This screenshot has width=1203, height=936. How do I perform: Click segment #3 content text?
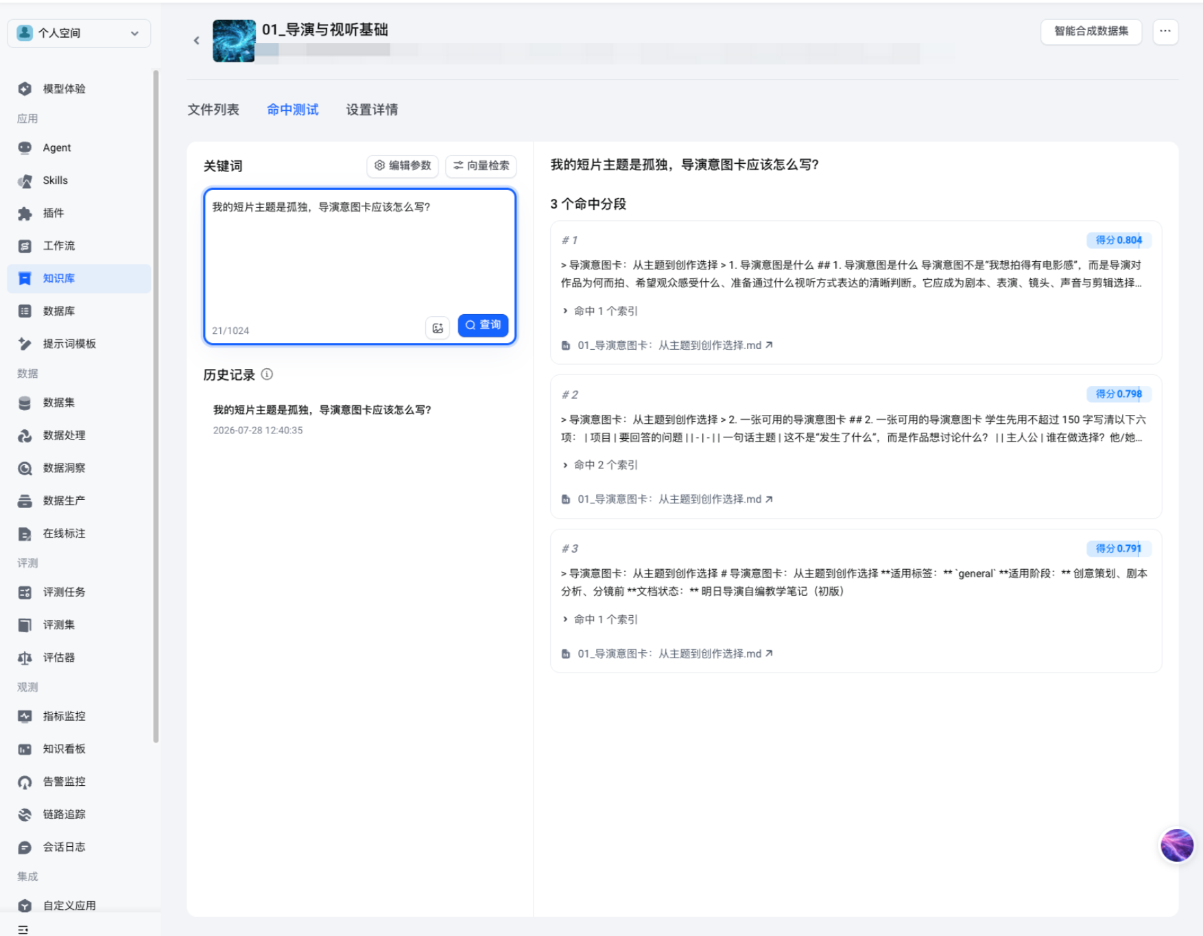coord(854,582)
